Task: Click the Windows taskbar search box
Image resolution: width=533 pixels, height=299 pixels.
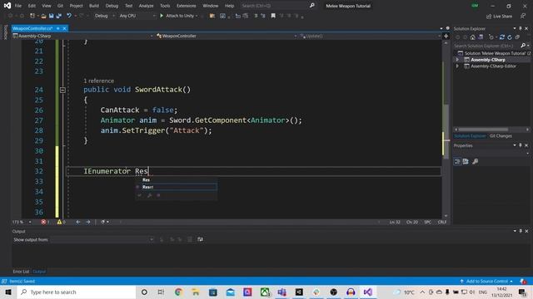Action: pyautogui.click(x=77, y=292)
